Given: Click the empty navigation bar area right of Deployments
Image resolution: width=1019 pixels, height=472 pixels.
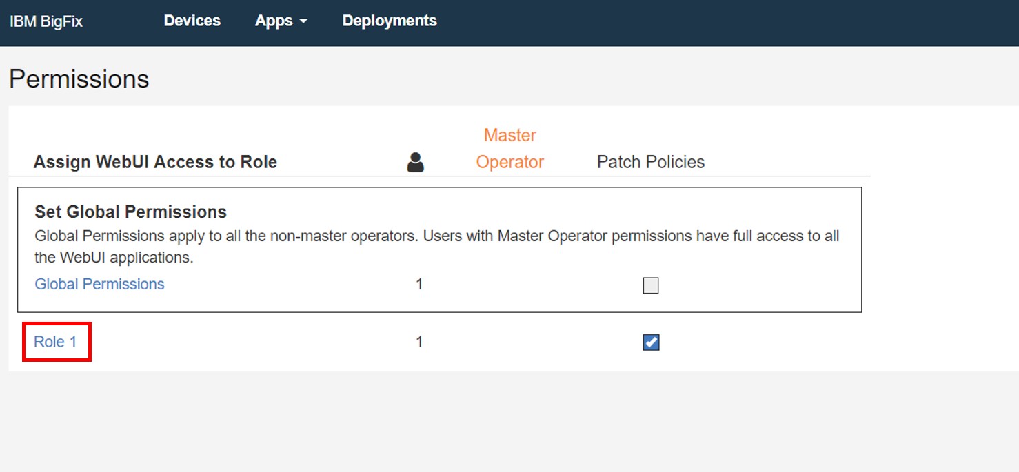Looking at the screenshot, I should coord(689,22).
